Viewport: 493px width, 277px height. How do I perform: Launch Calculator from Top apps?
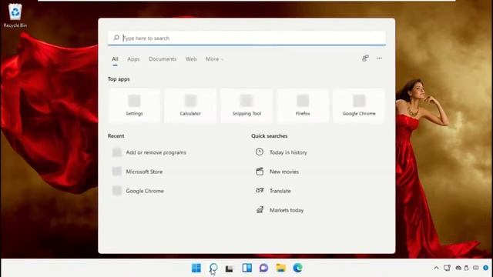click(190, 105)
